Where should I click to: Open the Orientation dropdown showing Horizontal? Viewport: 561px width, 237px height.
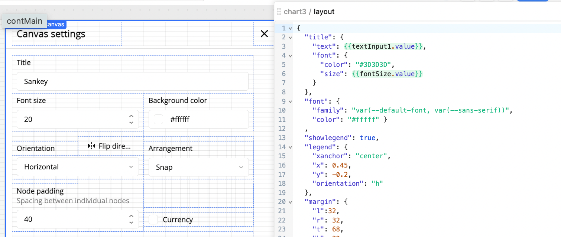[78, 167]
